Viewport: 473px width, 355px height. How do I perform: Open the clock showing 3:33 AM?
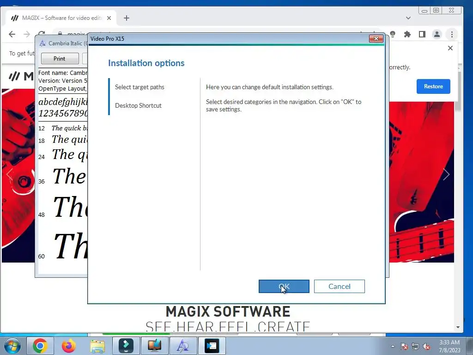[x=449, y=346]
